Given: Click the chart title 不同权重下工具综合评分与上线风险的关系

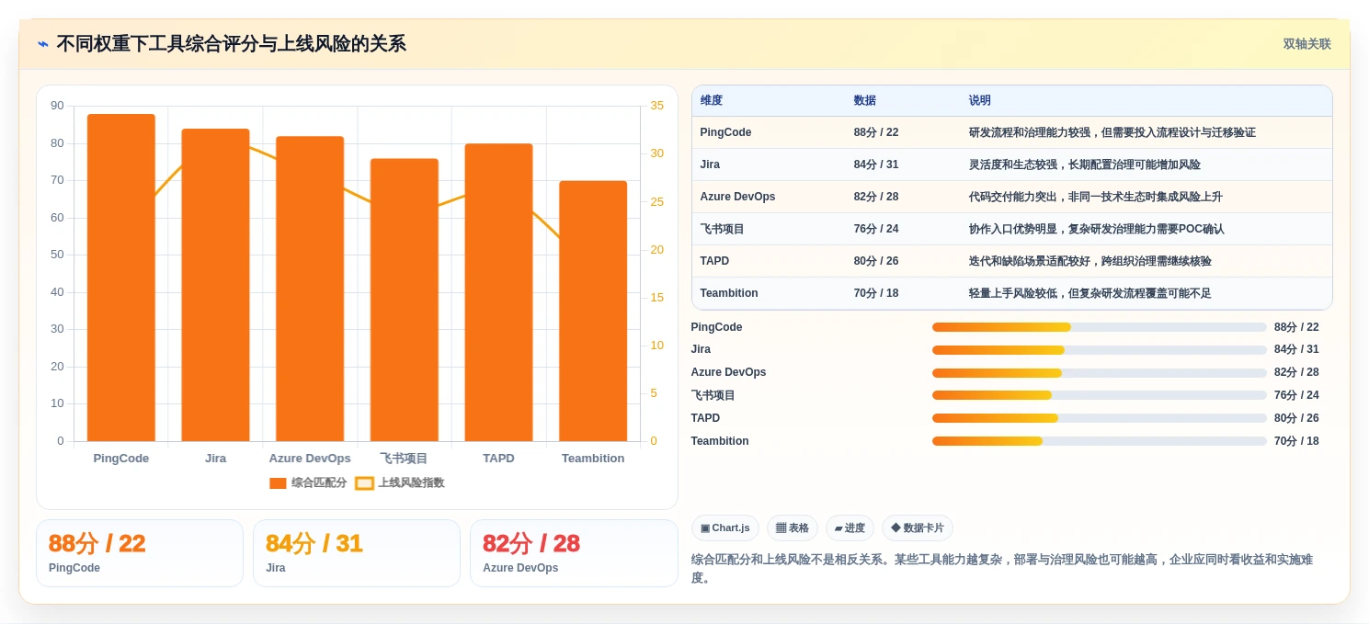Looking at the screenshot, I should [x=231, y=44].
